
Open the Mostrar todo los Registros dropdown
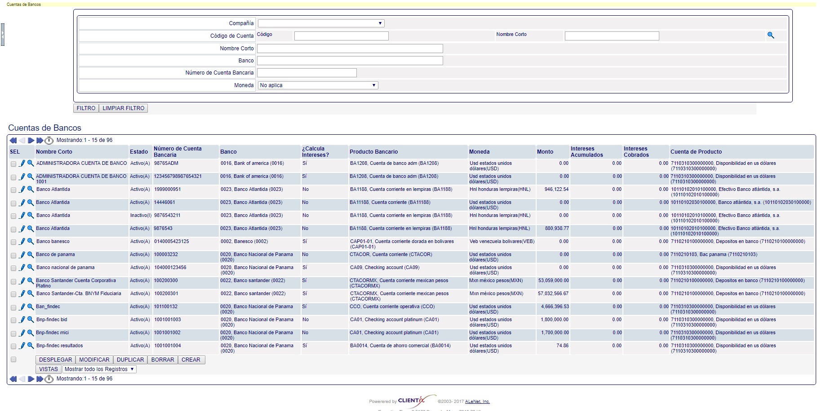[99, 369]
